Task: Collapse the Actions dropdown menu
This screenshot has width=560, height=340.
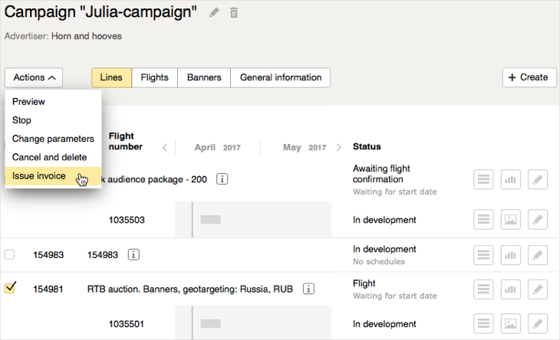Action: coord(34,77)
